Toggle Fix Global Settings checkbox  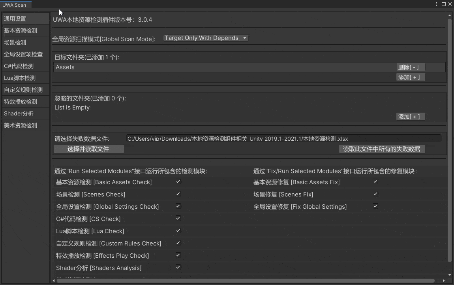click(x=375, y=206)
